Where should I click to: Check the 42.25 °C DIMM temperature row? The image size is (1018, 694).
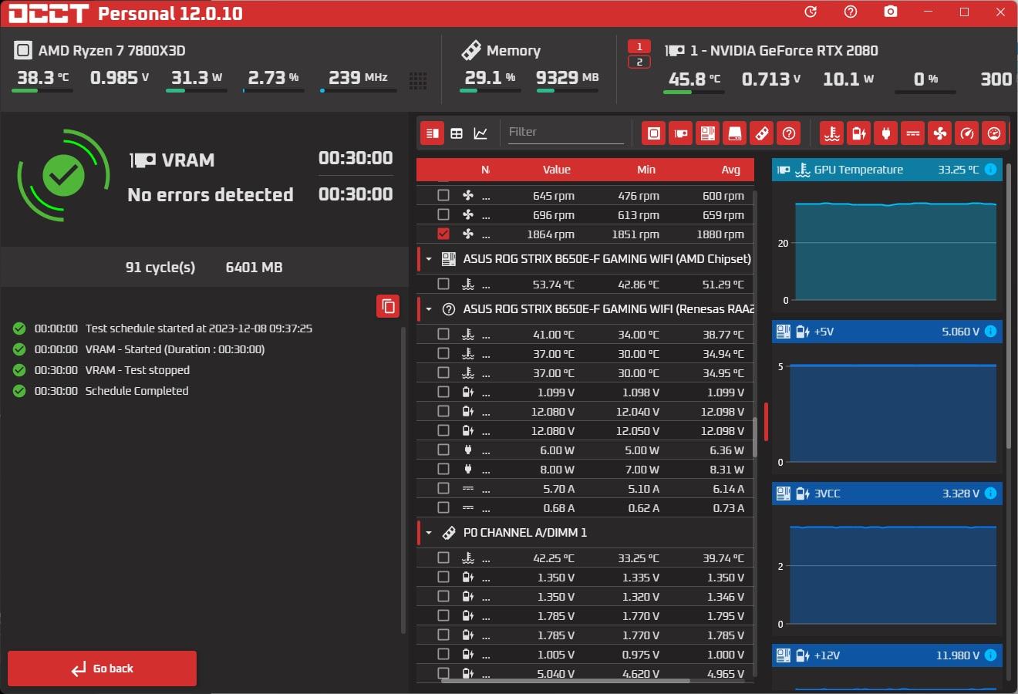443,558
